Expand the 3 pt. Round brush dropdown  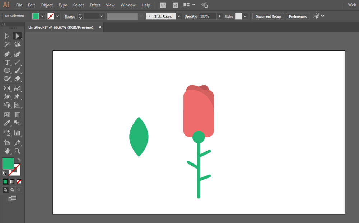[x=179, y=16]
